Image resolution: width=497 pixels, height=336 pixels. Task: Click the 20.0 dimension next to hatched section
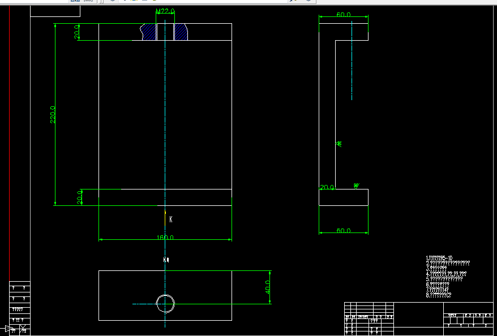[77, 32]
